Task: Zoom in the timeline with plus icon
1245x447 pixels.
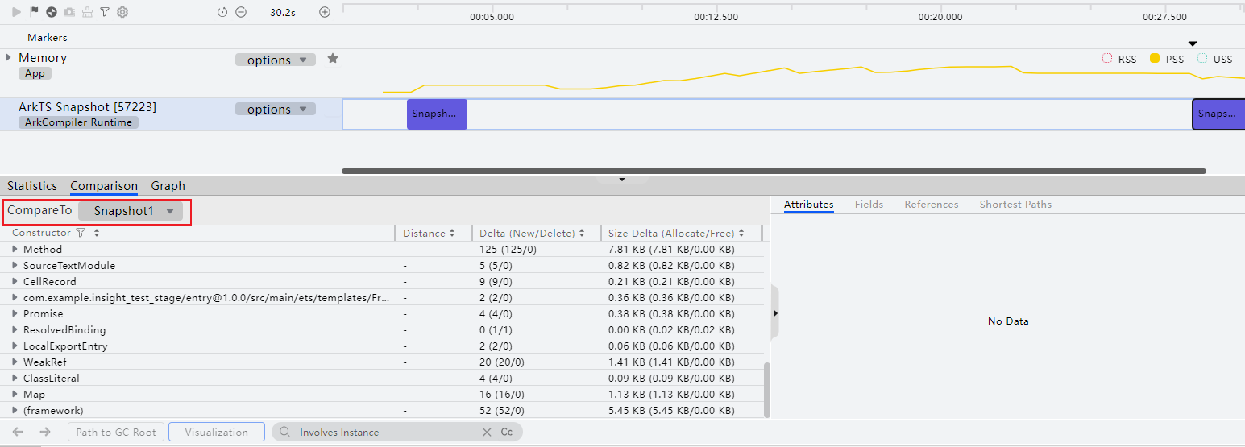Action: 325,12
